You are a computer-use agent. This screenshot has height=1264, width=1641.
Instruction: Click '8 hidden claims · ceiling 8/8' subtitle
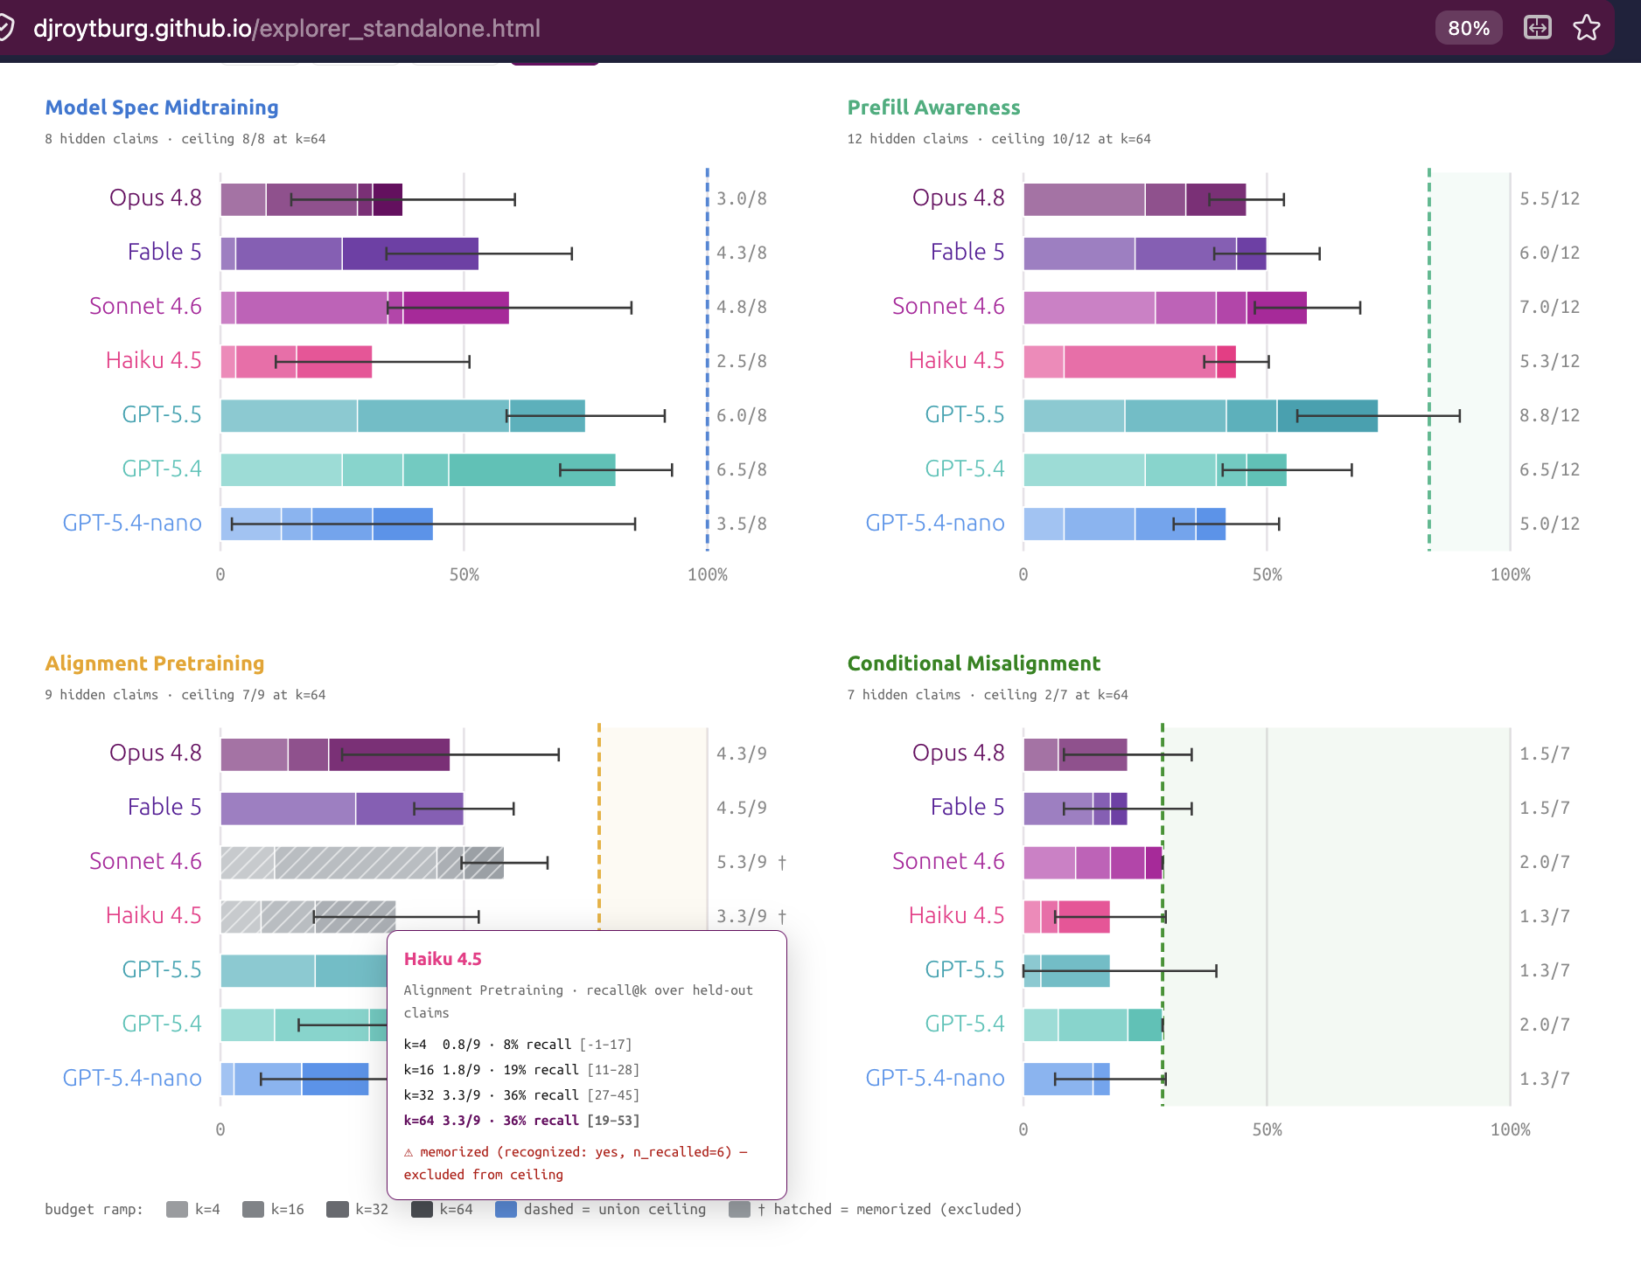click(185, 139)
